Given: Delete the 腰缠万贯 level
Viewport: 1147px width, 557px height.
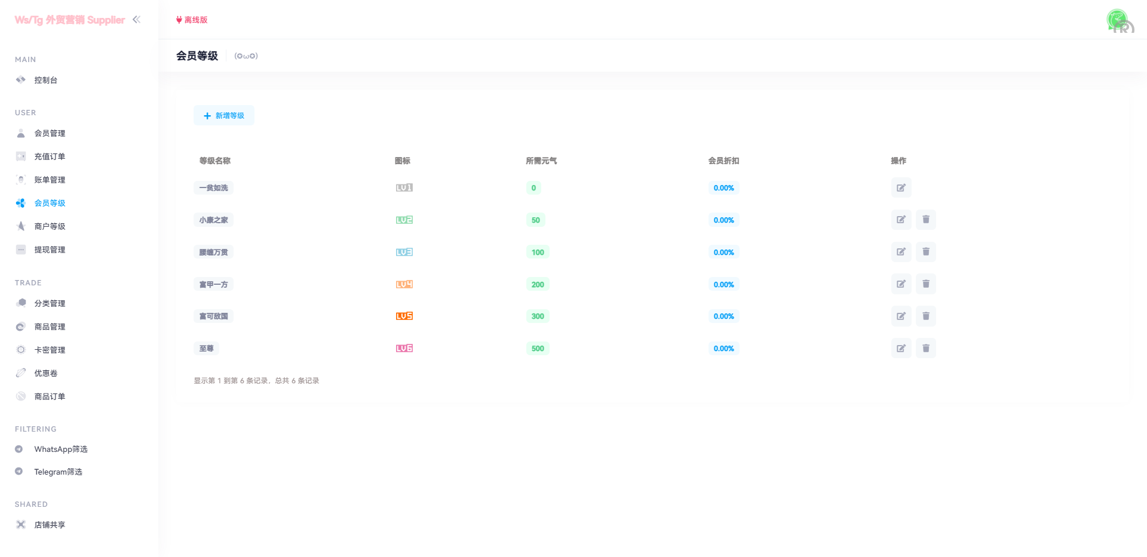Looking at the screenshot, I should tap(925, 252).
